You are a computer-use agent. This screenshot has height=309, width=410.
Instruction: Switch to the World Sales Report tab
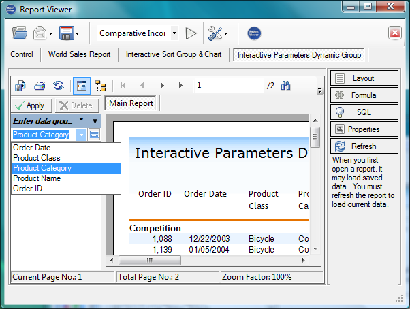[79, 54]
